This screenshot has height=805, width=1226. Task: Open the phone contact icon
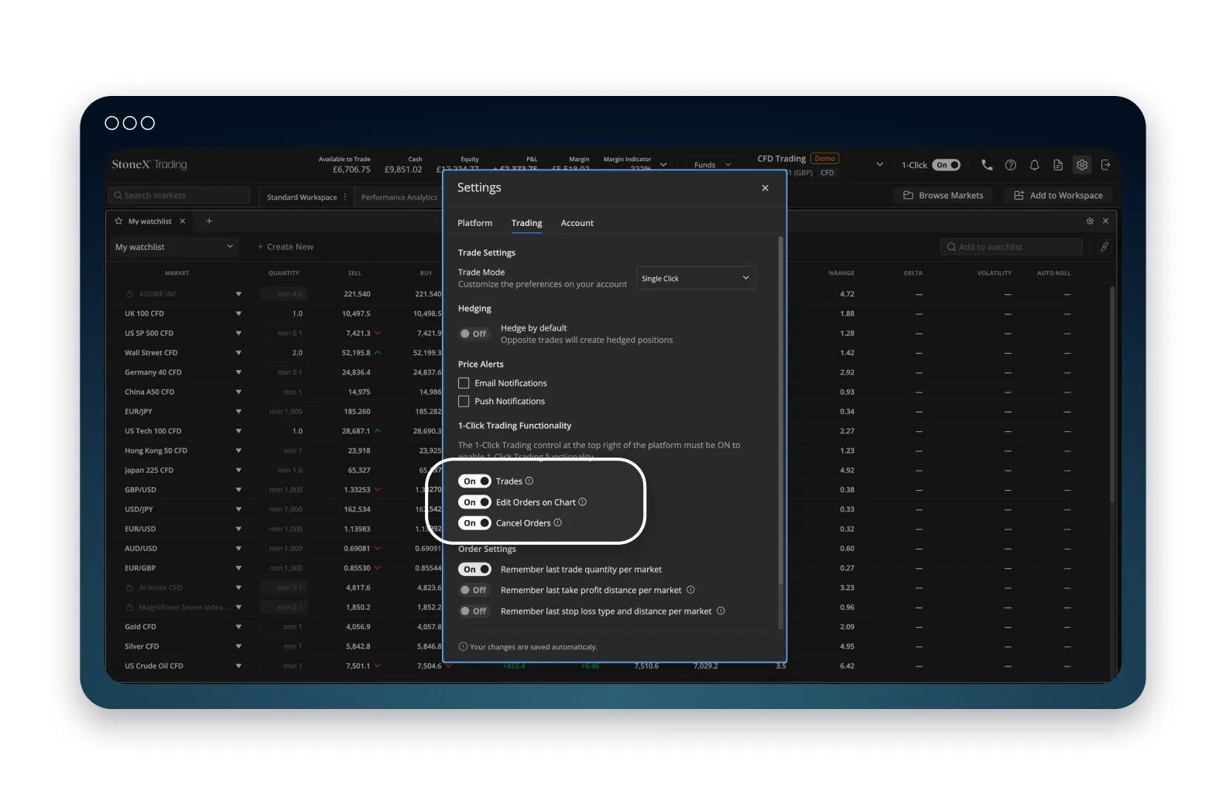pyautogui.click(x=987, y=165)
